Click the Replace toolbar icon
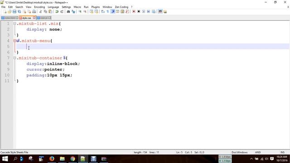This screenshot has height=163, width=290. [x=73, y=12]
